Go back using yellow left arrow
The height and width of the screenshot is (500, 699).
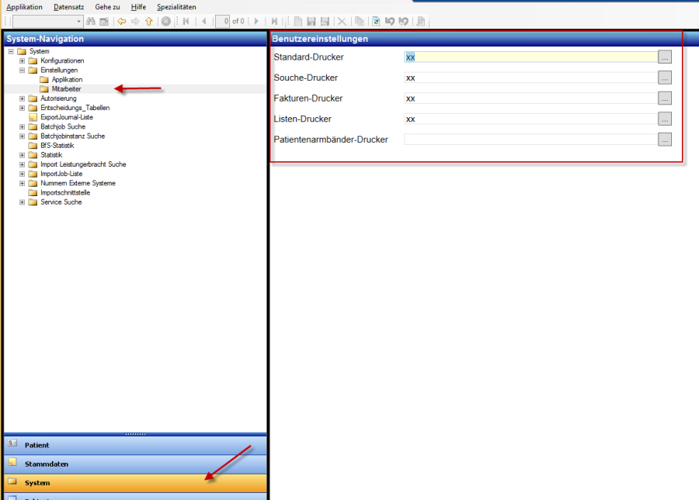point(122,21)
